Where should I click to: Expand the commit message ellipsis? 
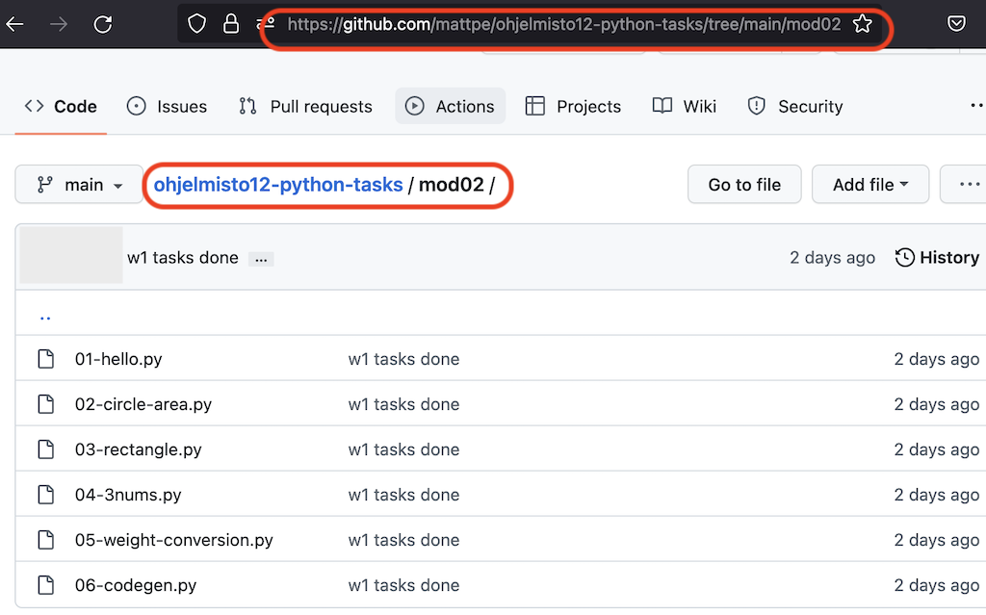point(261,259)
